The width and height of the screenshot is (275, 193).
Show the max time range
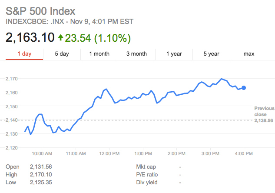coord(249,54)
